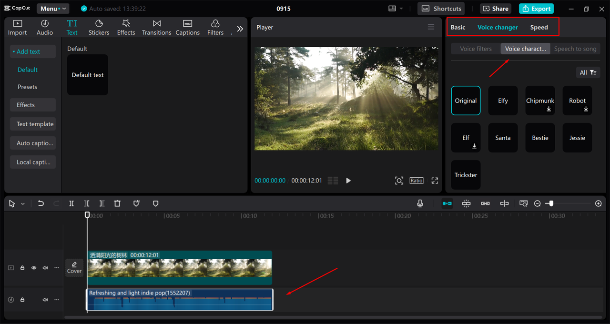The width and height of the screenshot is (610, 324).
Task: Open the Presets text category
Action: pos(27,87)
